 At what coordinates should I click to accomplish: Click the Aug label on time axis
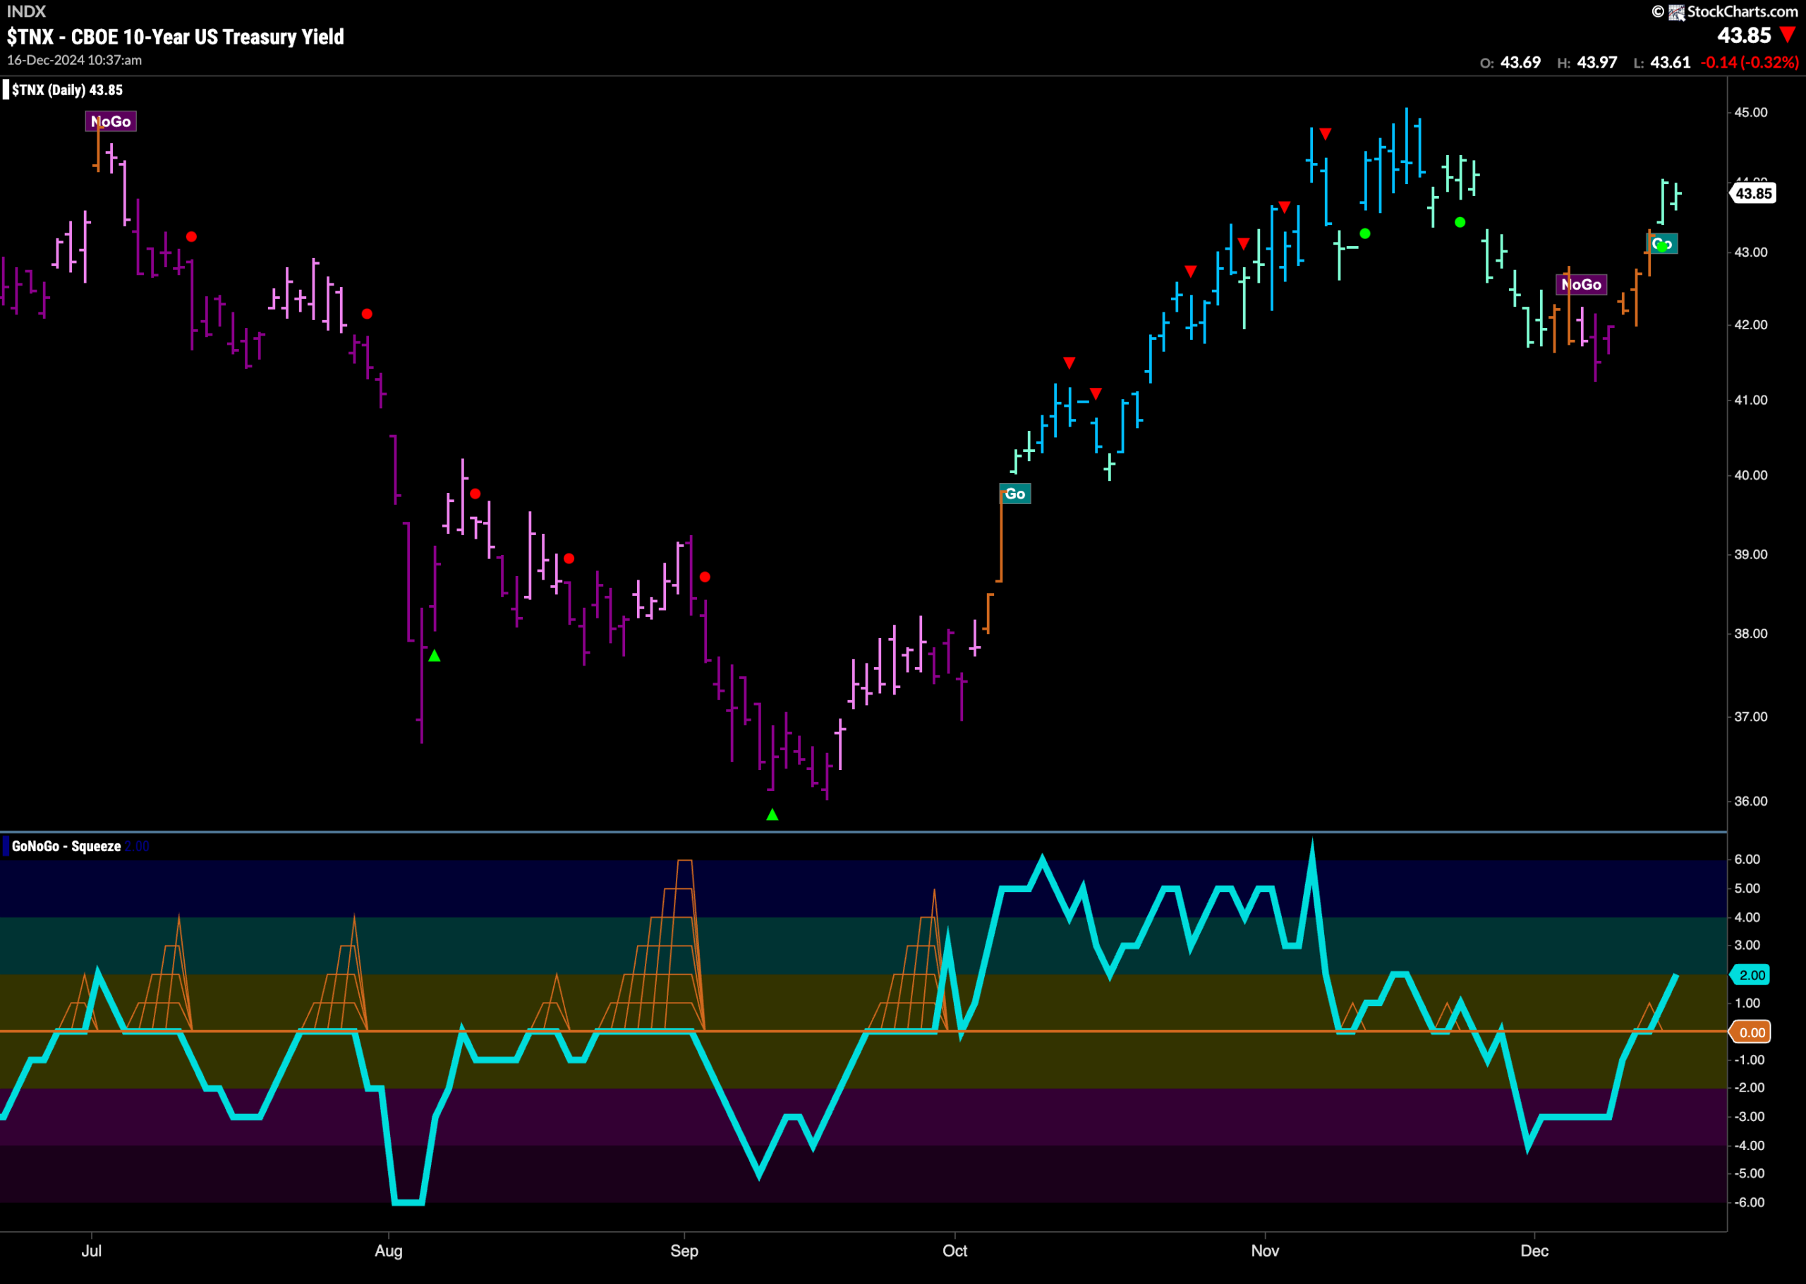[x=389, y=1251]
